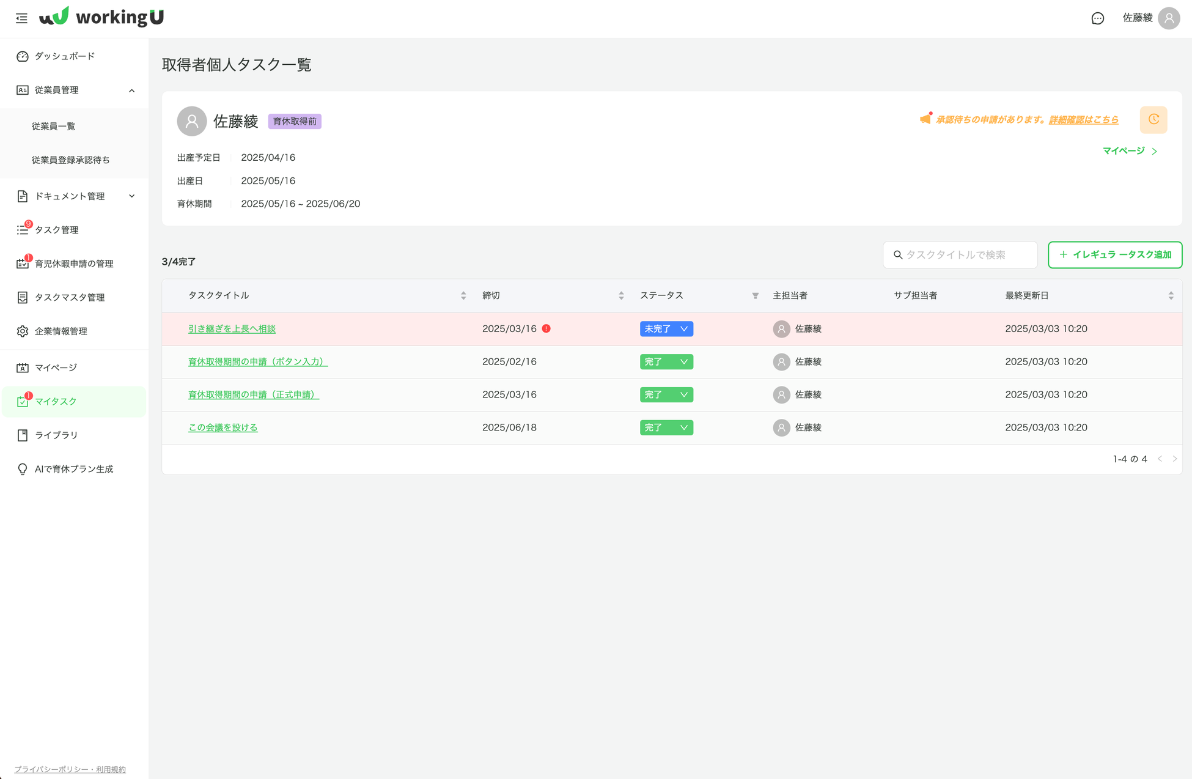This screenshot has height=779, width=1192.
Task: Click the ステータス column filter icon
Action: [756, 296]
